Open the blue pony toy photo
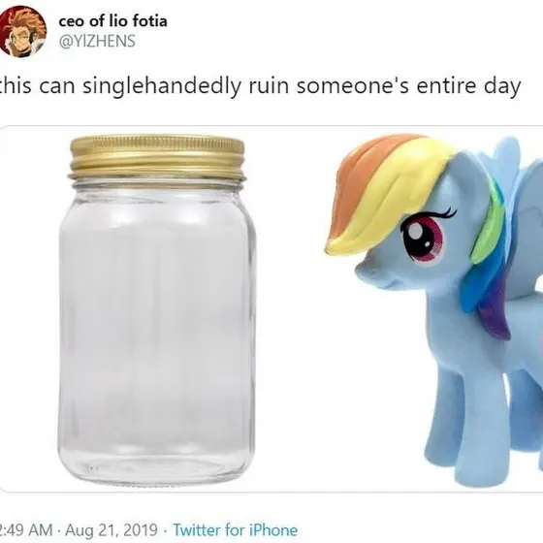This screenshot has width=543, height=543. [x=432, y=308]
